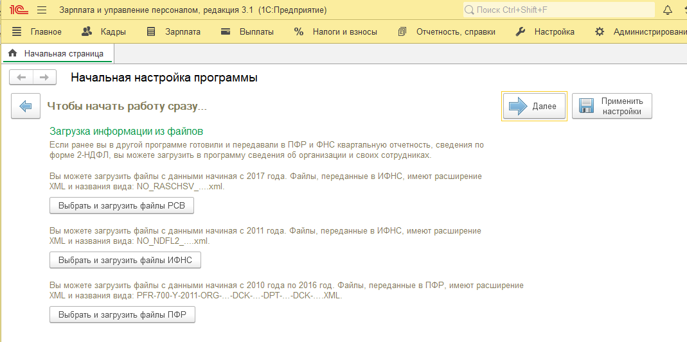Viewport: 687px width, 342px height.
Task: Switch to the Начальная страница tab
Action: point(63,54)
